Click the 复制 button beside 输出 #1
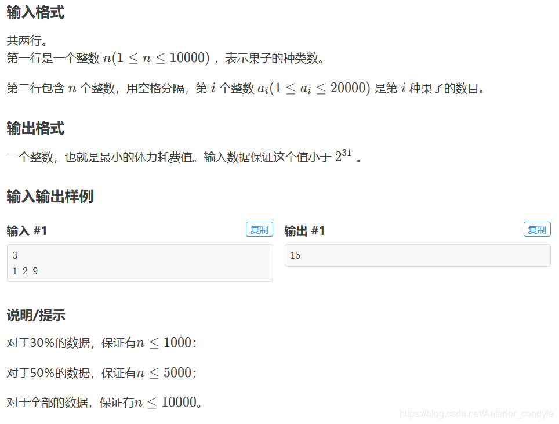 click(x=536, y=229)
